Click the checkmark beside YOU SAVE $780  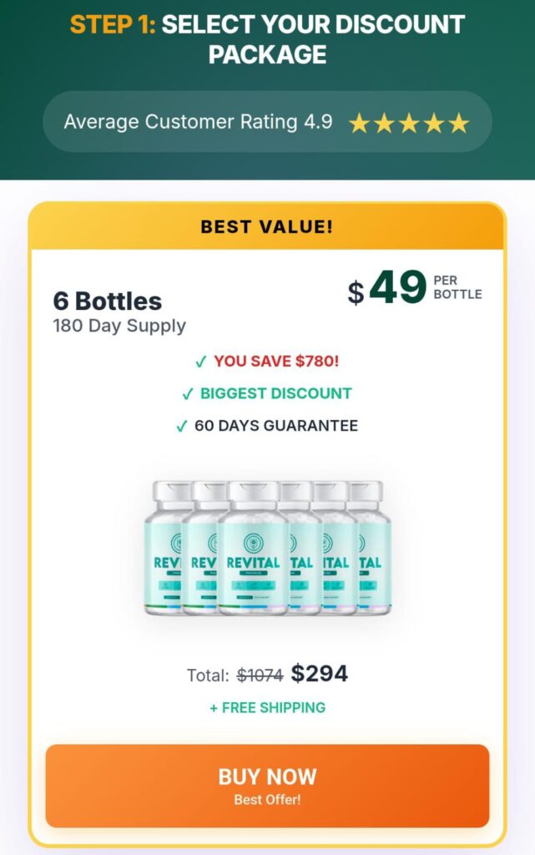[x=200, y=362]
